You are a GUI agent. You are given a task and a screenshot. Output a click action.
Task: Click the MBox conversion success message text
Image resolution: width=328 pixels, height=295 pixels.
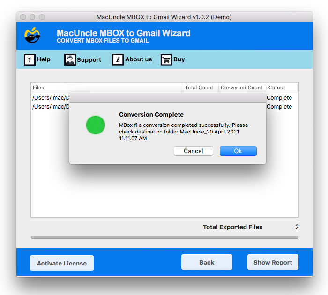[x=184, y=132]
